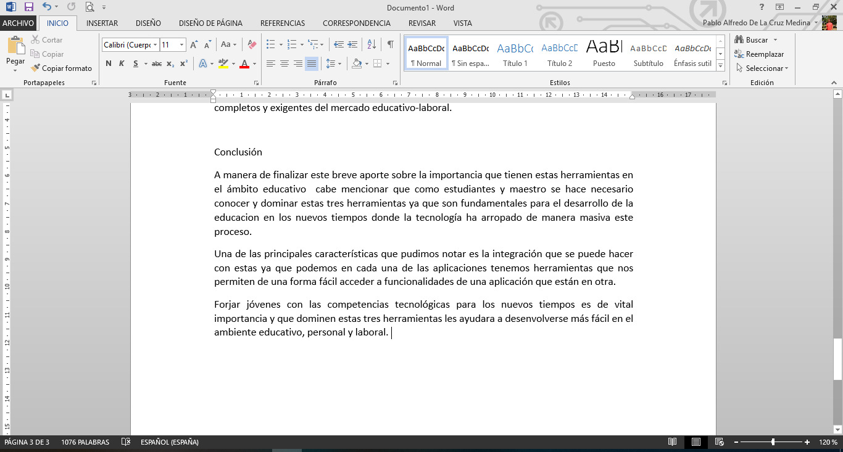Click Copiar formato button
This screenshot has width=843, height=452.
62,68
